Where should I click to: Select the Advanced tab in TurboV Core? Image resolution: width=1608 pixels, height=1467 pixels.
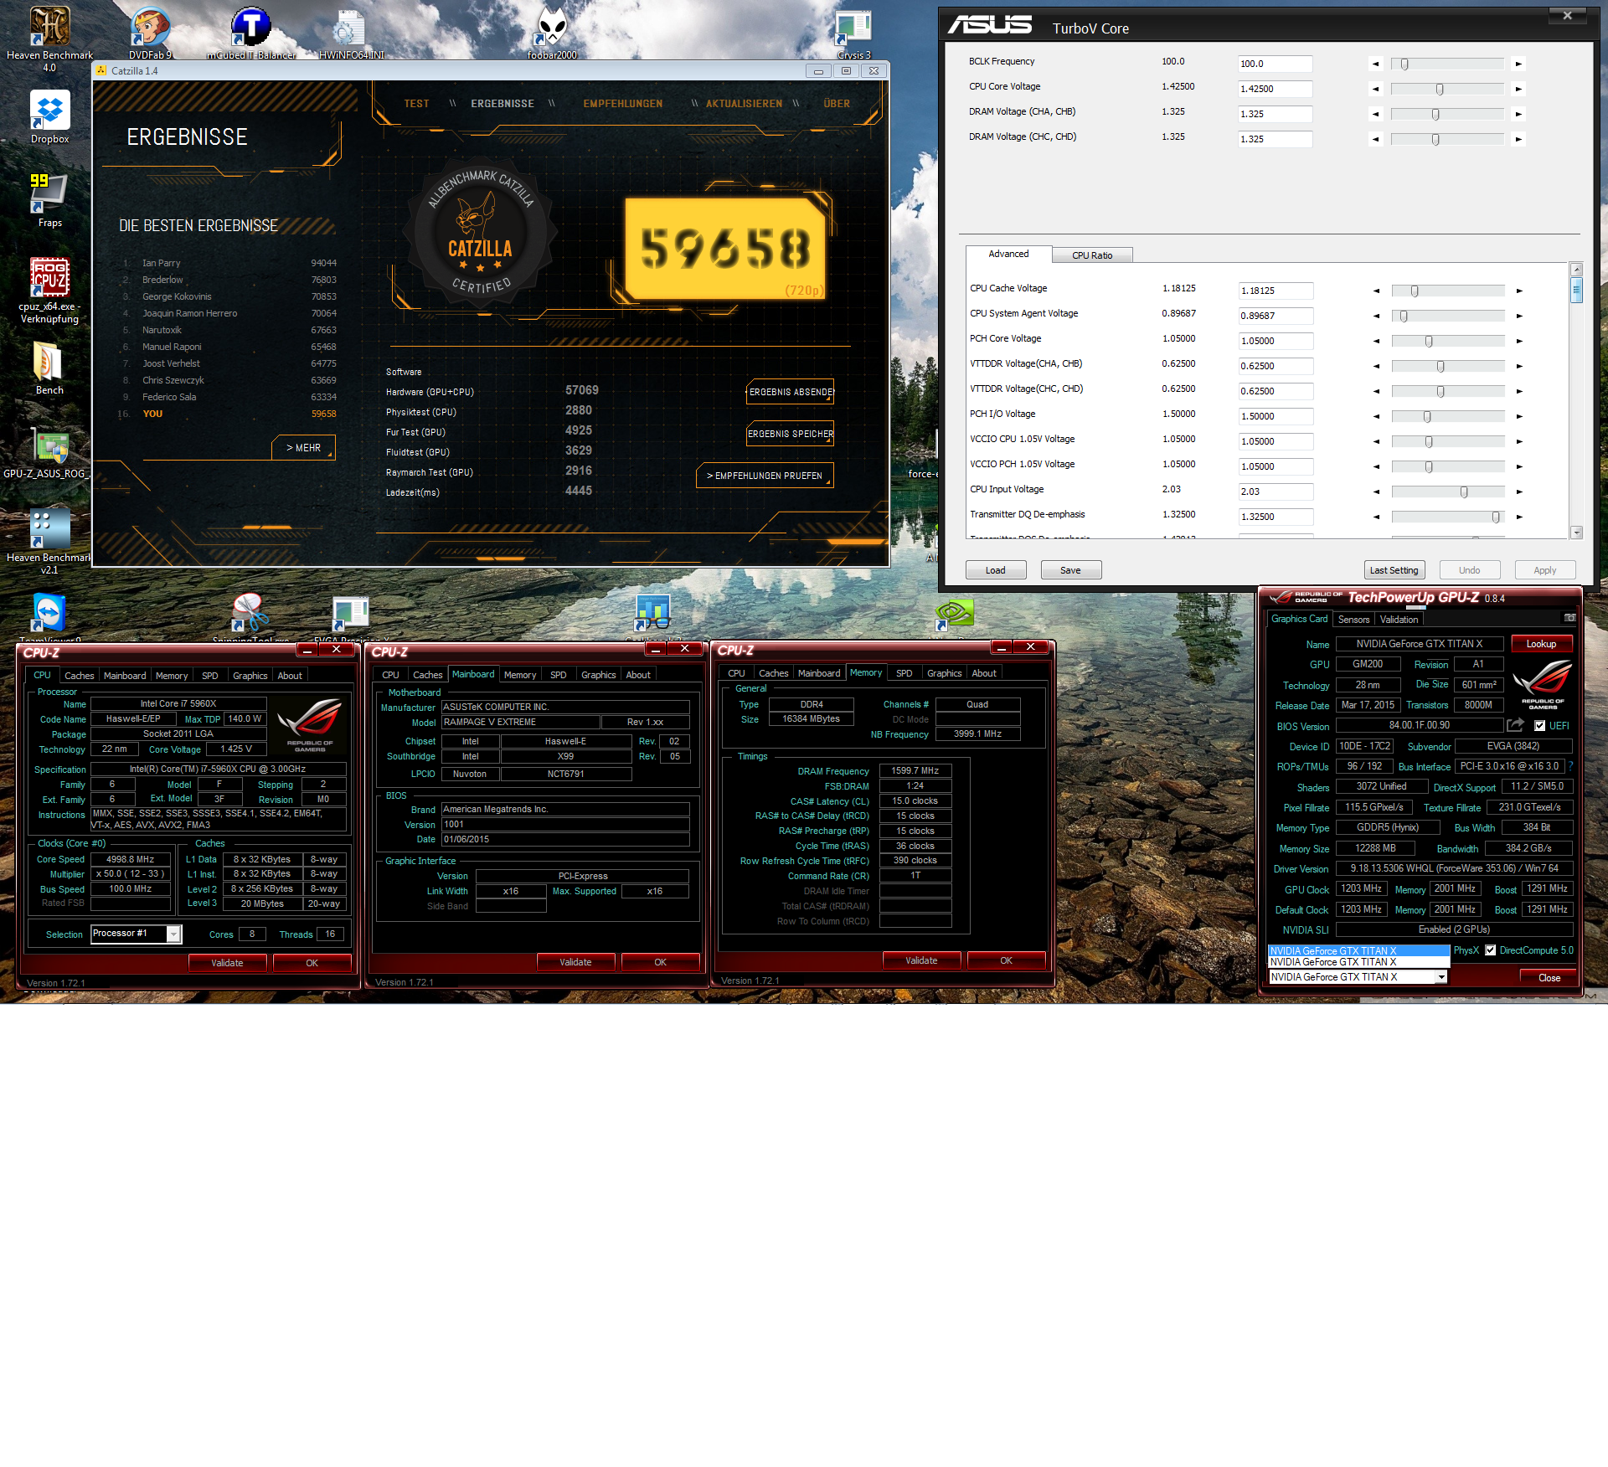[1008, 254]
